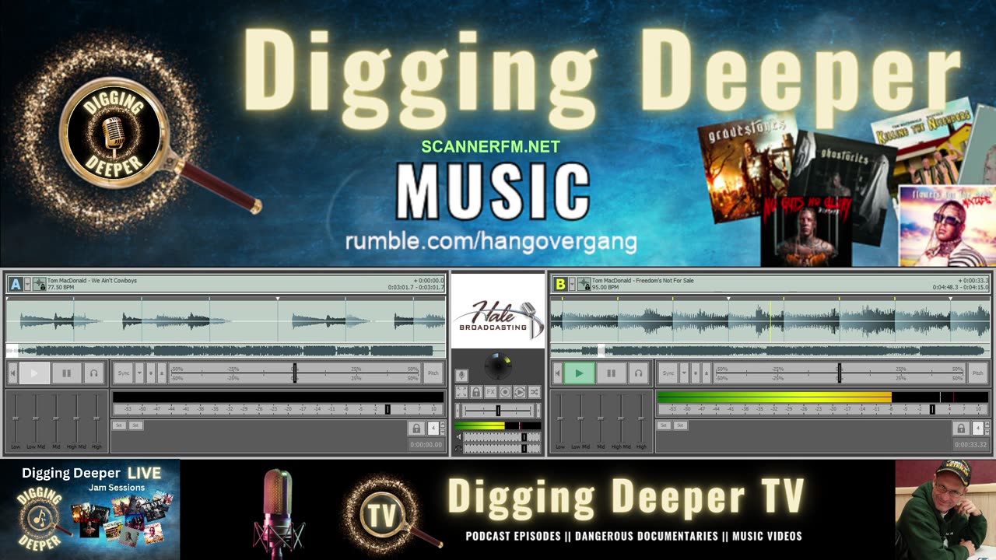Click the second Set button on Deck A

point(135,425)
